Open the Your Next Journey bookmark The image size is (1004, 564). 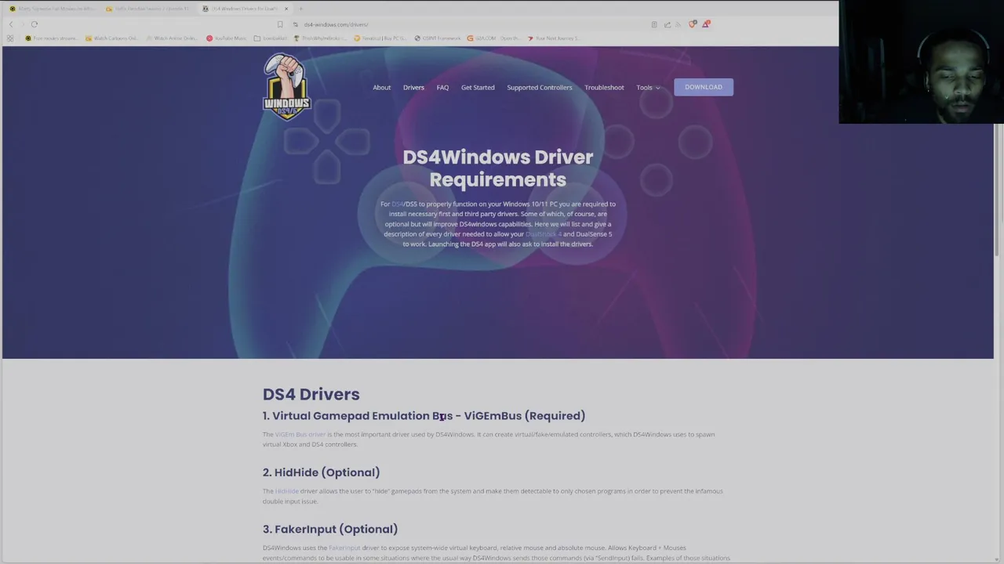coord(554,38)
